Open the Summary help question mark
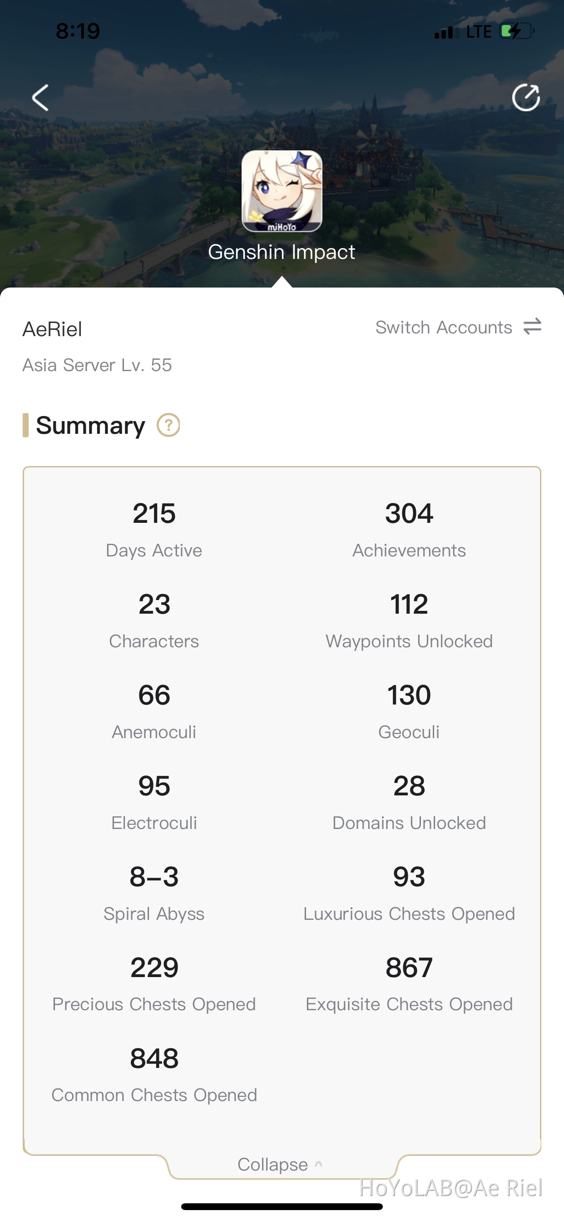Image resolution: width=564 pixels, height=1221 pixels. pos(168,425)
